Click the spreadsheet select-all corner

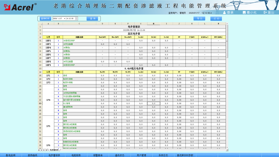point(40,24)
